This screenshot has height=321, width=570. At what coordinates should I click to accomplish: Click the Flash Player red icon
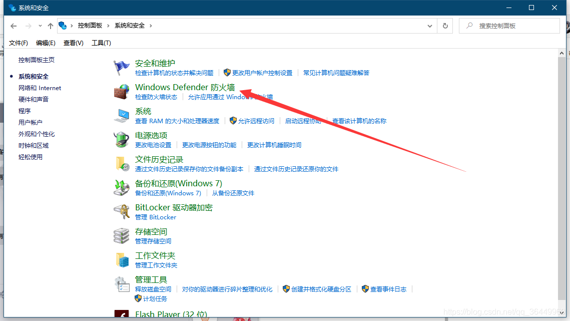click(122, 313)
